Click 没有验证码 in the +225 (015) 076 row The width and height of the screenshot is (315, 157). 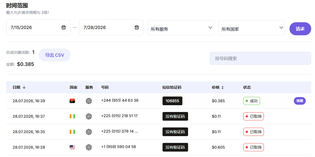(175, 132)
